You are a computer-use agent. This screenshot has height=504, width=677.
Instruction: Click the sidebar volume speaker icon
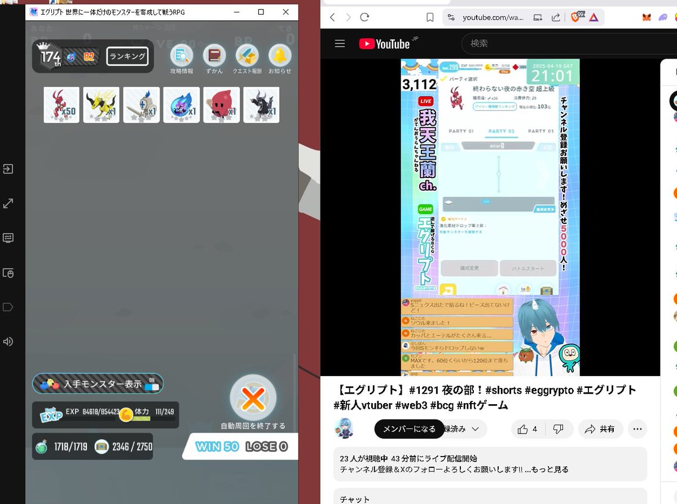point(8,342)
